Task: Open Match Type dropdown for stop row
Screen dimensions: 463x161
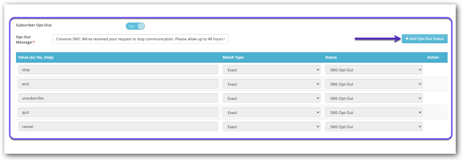Action: tap(272, 70)
